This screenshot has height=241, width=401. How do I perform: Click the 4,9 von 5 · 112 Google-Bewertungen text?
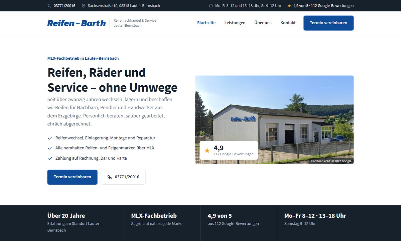tap(323, 6)
